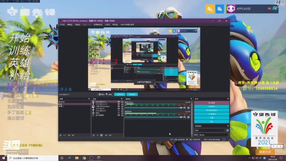
Task: Open the 工具(T) menu
Action: (107, 25)
